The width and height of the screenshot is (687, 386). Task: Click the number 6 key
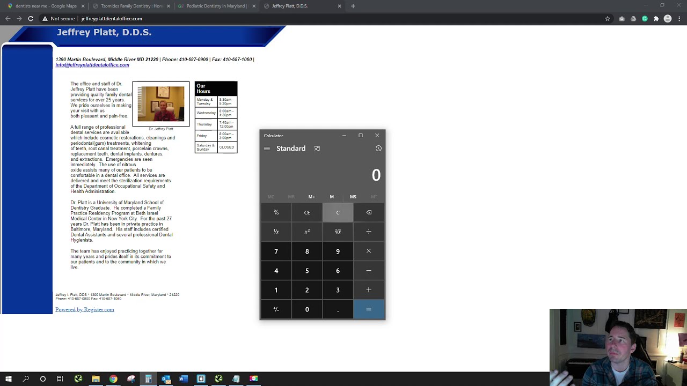[x=338, y=270]
